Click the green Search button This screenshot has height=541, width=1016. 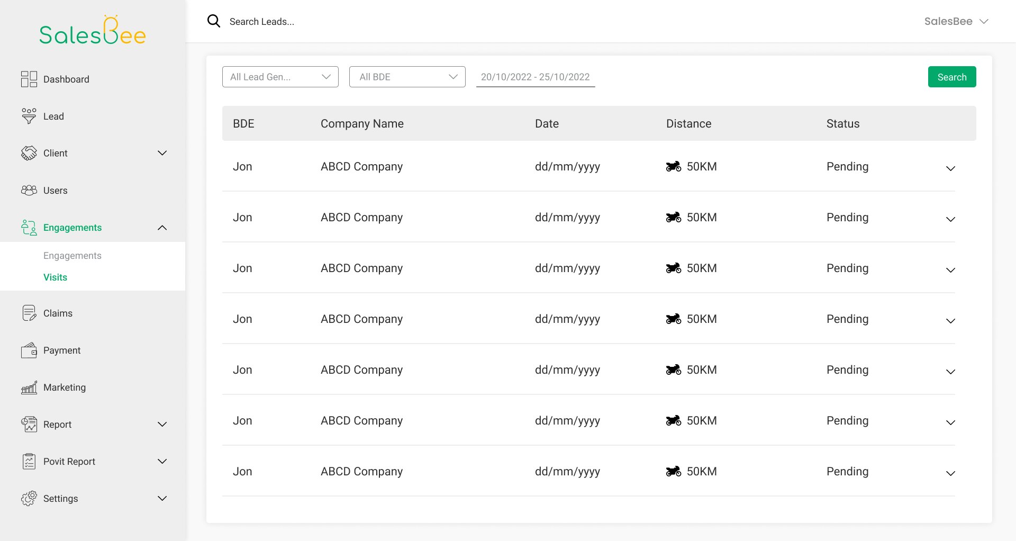(952, 77)
